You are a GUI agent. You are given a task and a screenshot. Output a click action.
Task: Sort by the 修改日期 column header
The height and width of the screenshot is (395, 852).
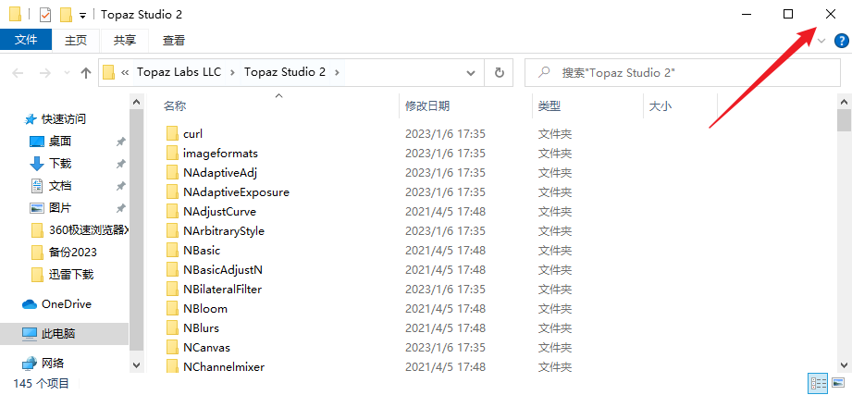427,106
